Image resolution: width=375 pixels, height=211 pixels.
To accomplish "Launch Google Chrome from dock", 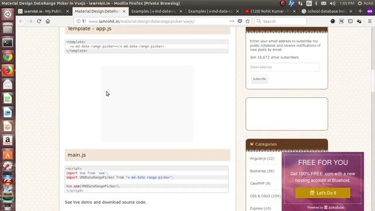I will coord(8,57).
